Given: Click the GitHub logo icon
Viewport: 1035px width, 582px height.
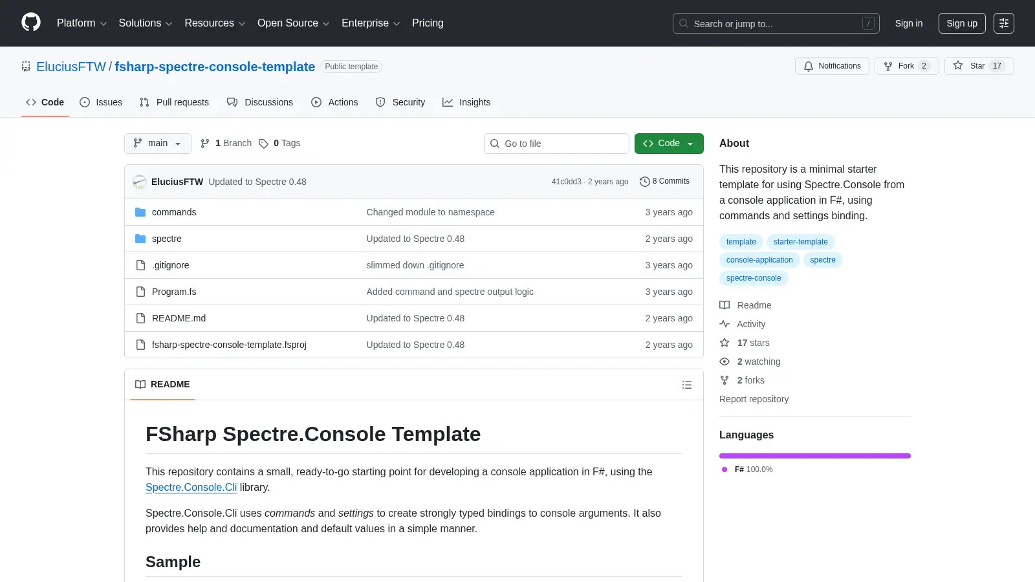Looking at the screenshot, I should pos(31,23).
